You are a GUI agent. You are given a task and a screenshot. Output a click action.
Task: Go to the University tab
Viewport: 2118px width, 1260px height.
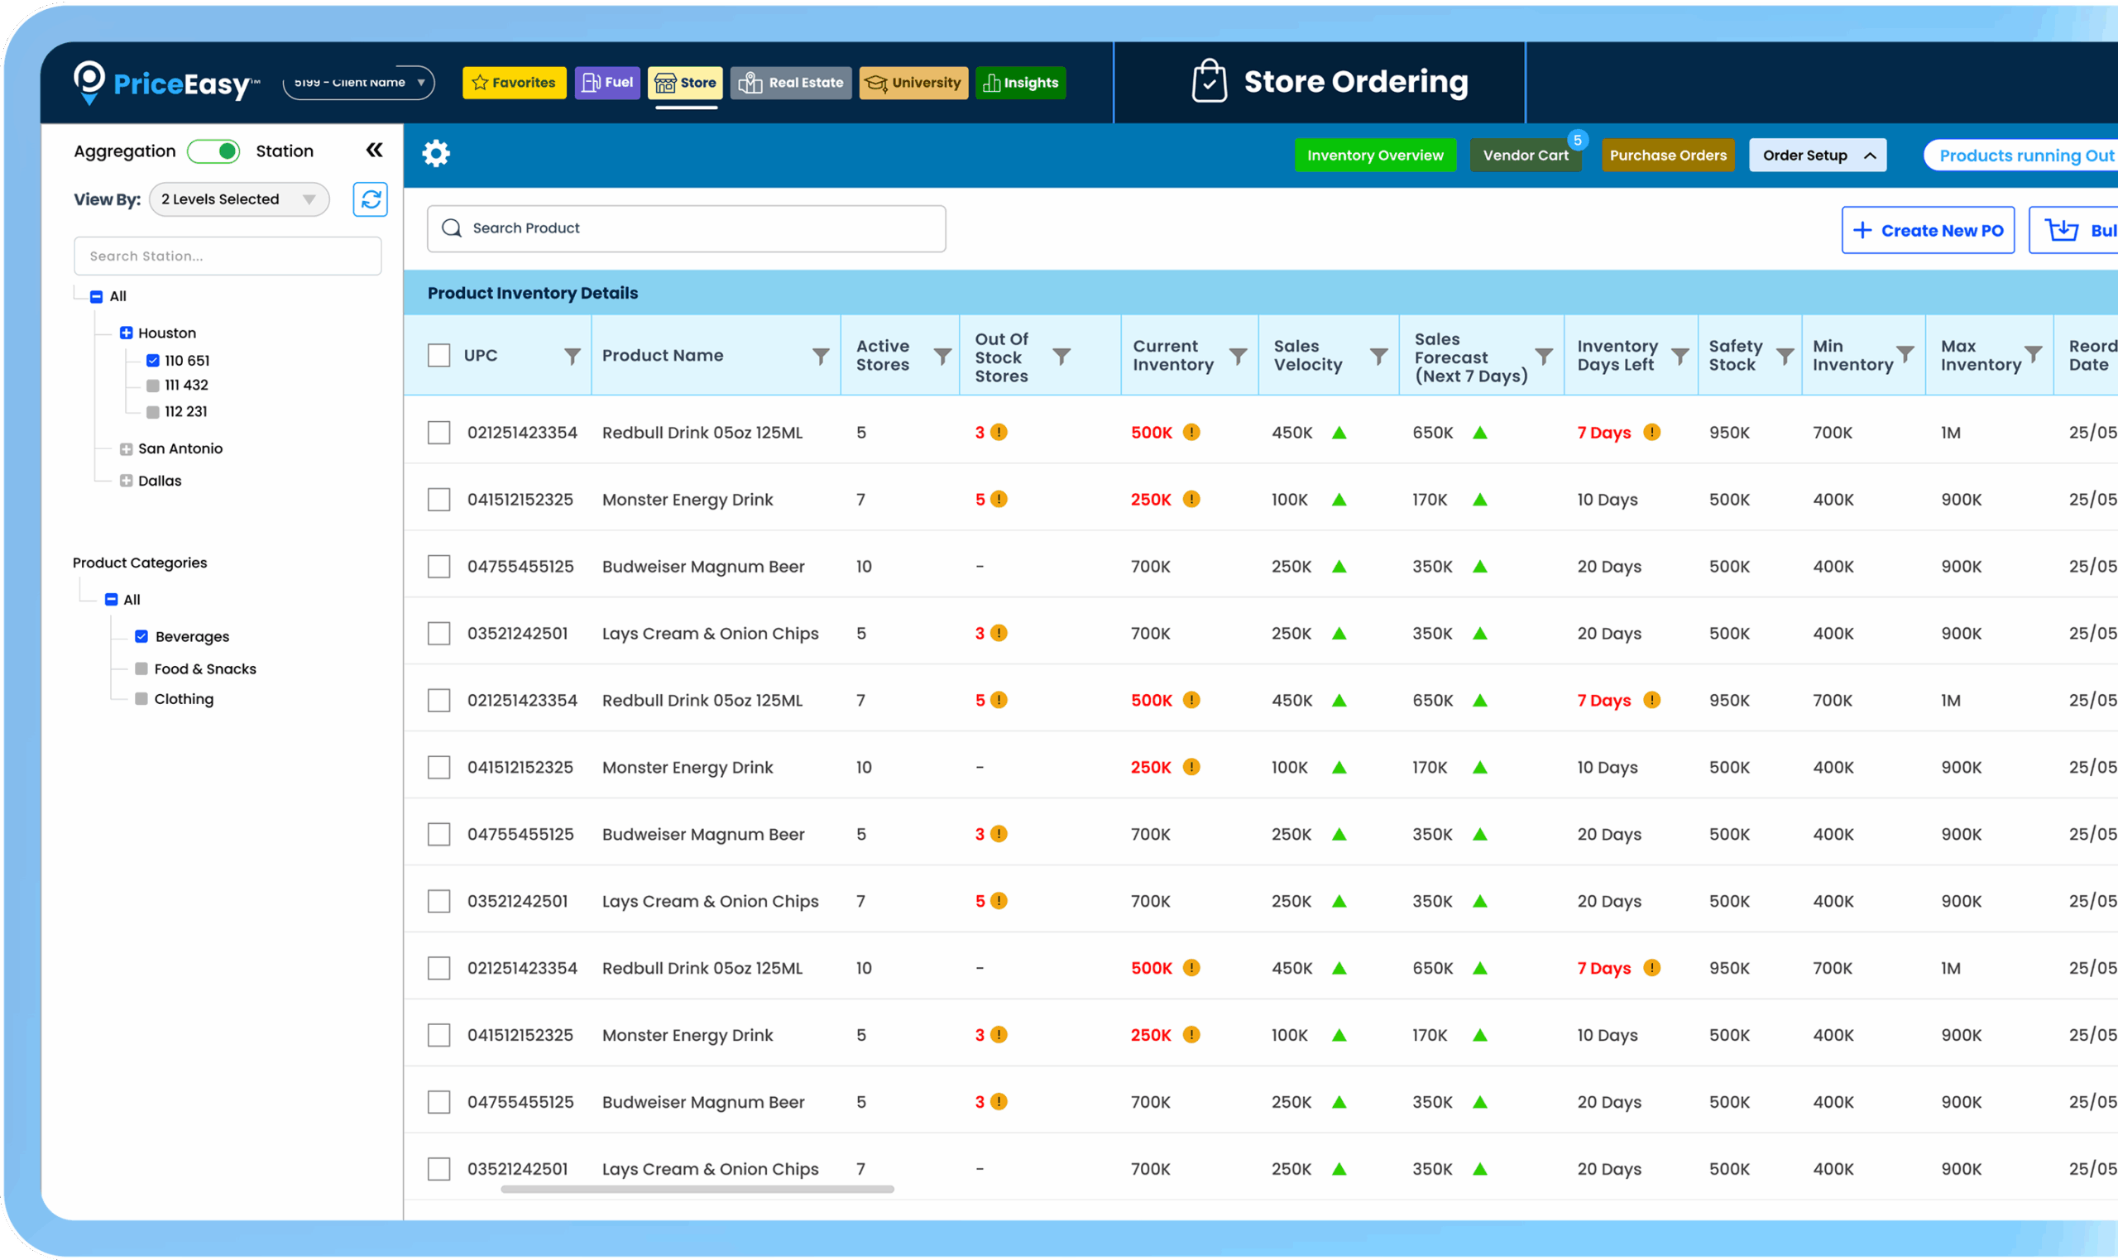tap(913, 83)
